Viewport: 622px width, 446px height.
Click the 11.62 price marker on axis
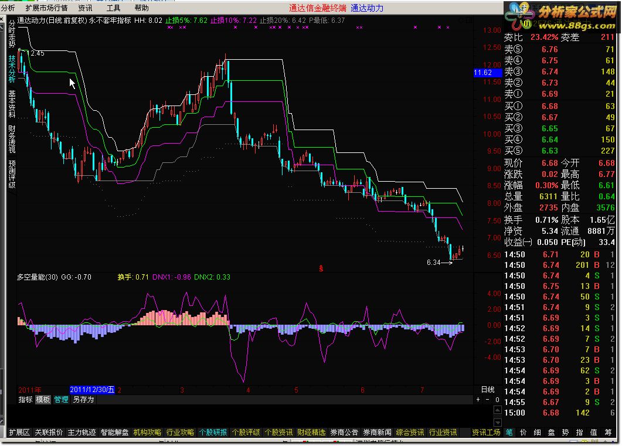point(487,73)
